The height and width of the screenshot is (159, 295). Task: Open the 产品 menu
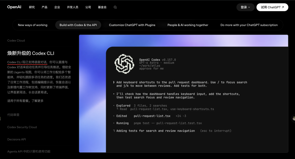[45, 7]
